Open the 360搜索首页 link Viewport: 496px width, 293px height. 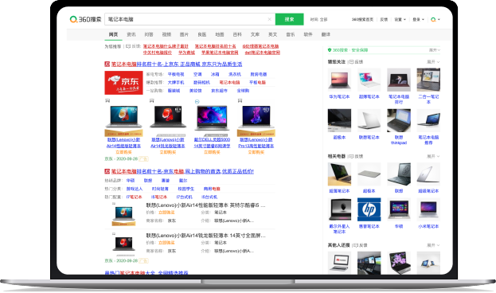(x=362, y=20)
